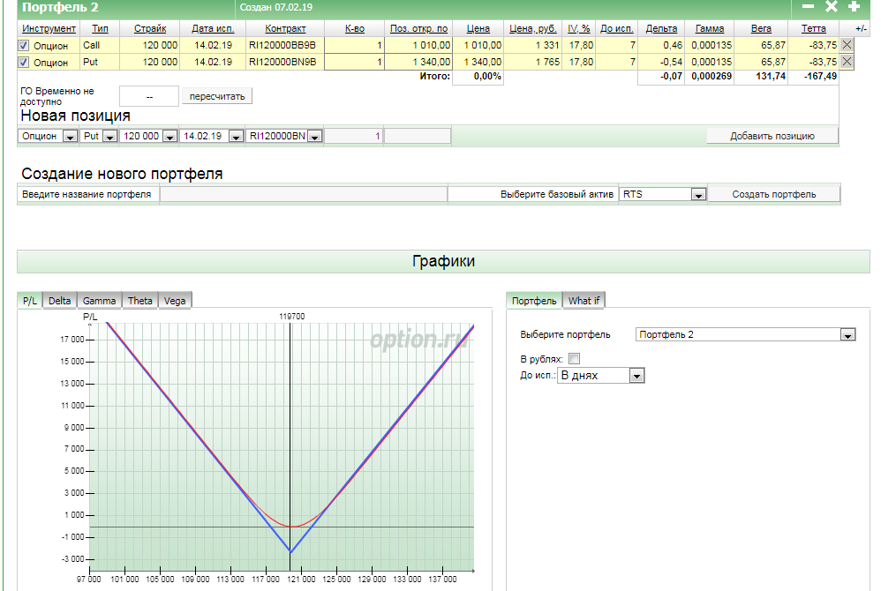Expand the RTS base asset dropdown
Viewport: 881px width, 591px height.
pyautogui.click(x=697, y=195)
